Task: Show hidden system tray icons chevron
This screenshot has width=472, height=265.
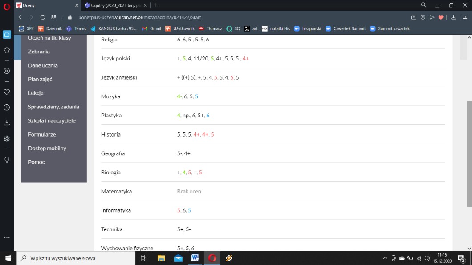Action: pyautogui.click(x=385, y=258)
